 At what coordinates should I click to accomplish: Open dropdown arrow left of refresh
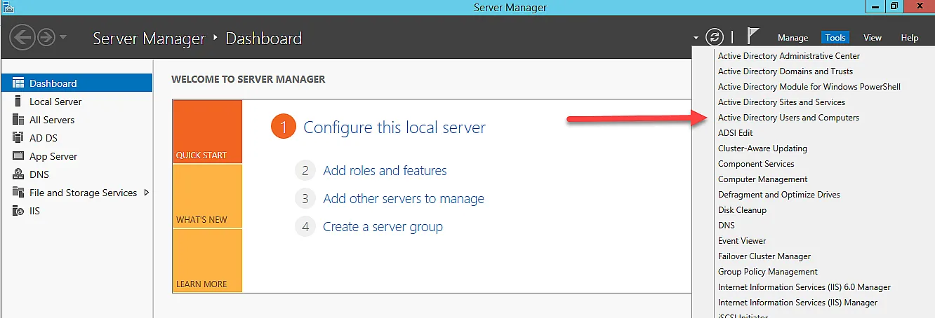coord(696,38)
